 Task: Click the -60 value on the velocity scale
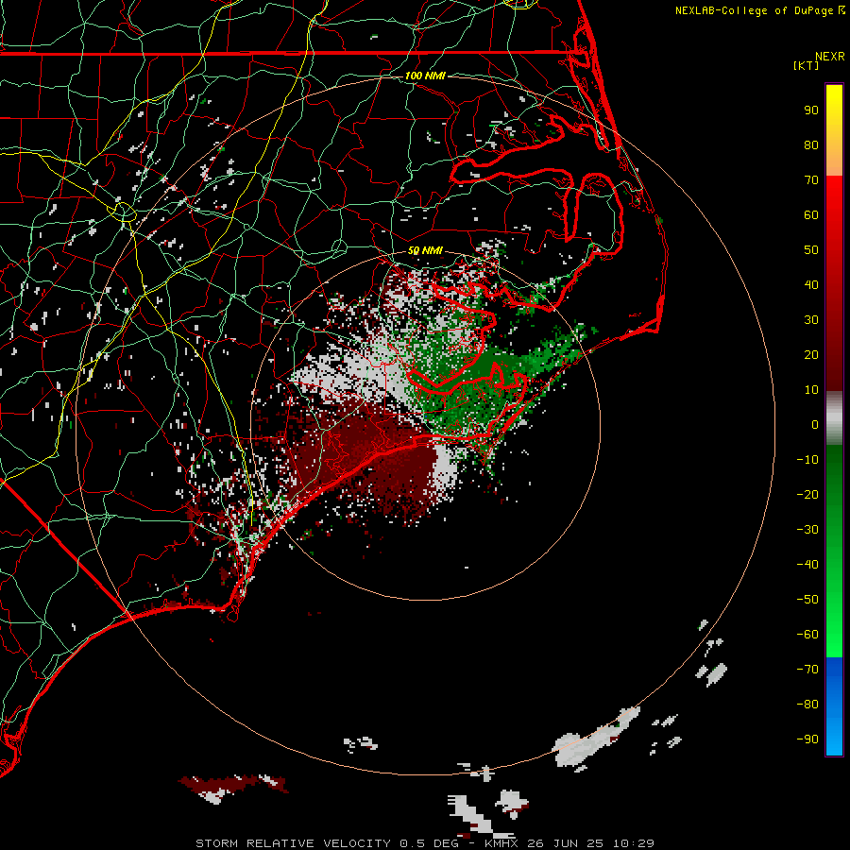coord(807,635)
